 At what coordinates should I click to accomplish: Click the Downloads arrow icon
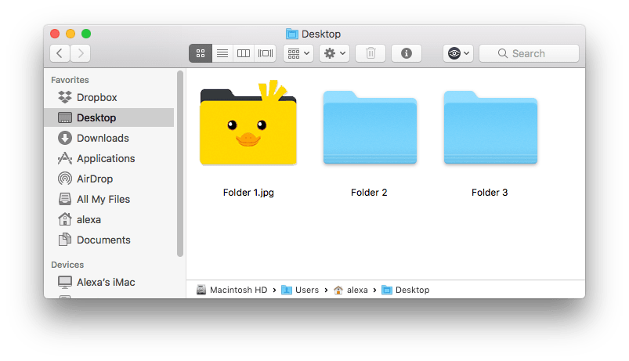(x=64, y=138)
